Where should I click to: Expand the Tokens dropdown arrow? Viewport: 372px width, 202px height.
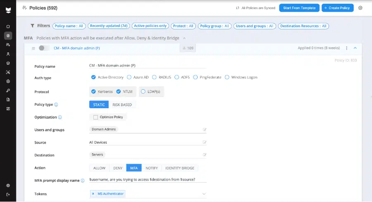pyautogui.click(x=203, y=194)
